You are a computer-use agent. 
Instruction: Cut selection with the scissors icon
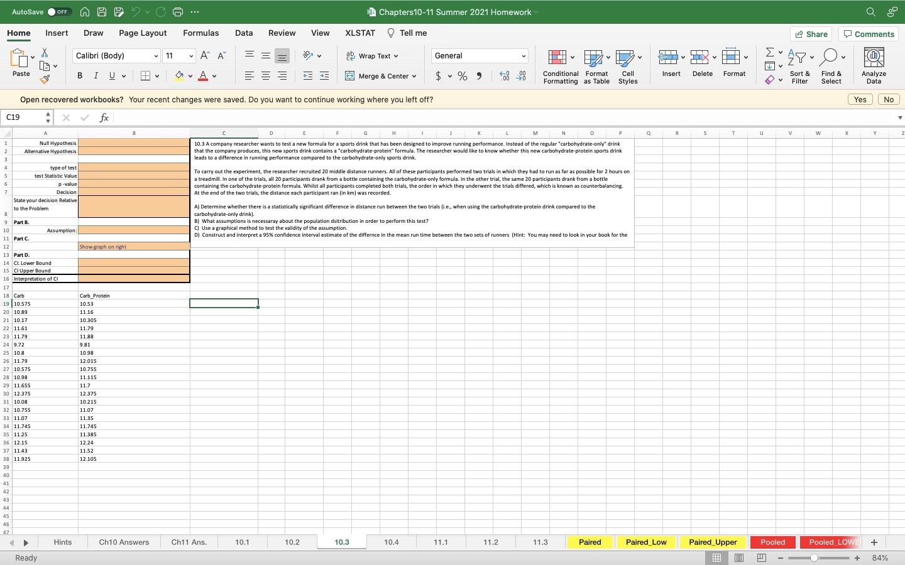pos(45,53)
